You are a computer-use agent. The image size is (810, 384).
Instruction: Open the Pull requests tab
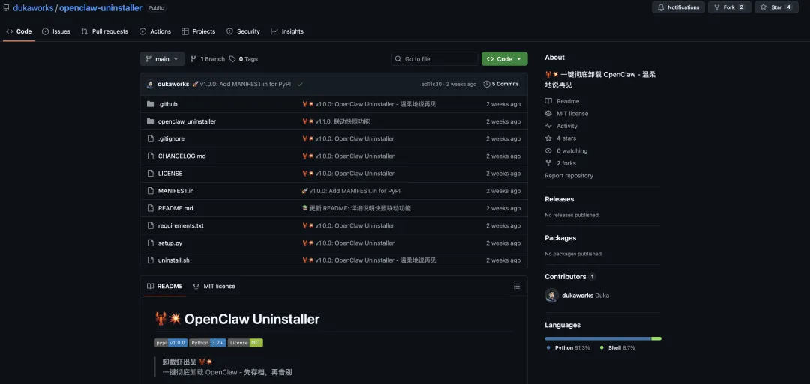[105, 31]
